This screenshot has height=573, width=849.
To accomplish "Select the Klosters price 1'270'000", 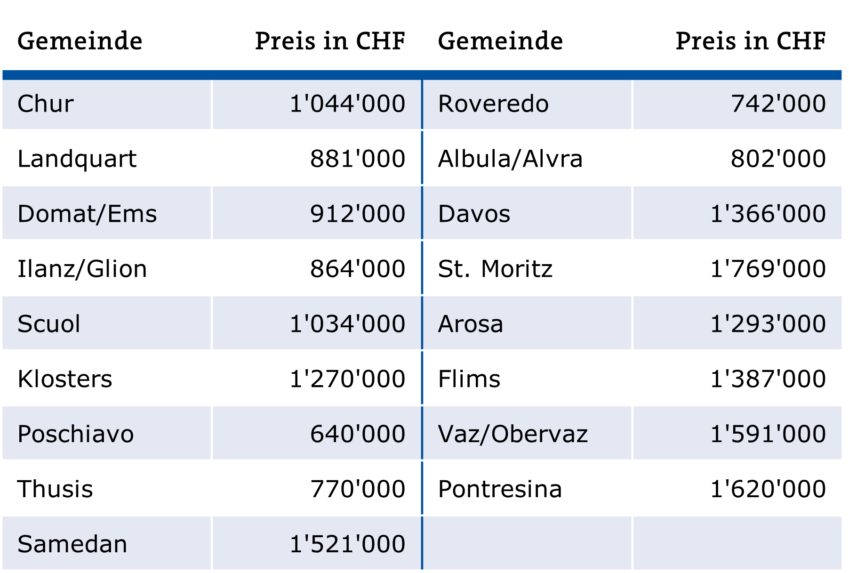I will coord(347,379).
